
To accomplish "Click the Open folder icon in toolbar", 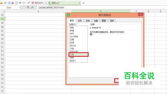I will (x=2, y=3).
